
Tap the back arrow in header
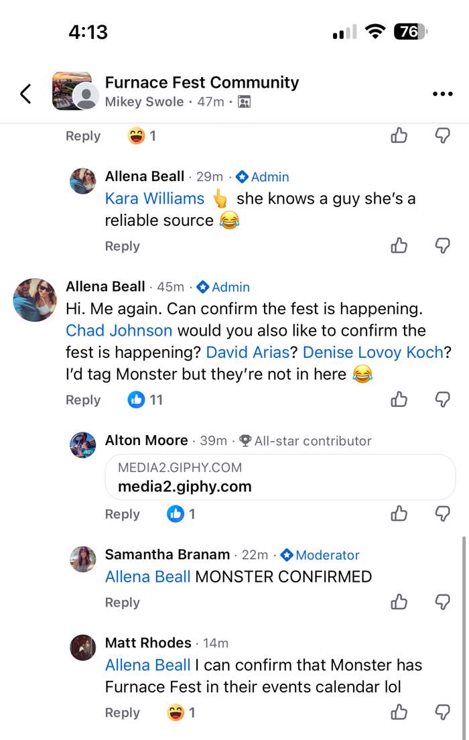point(25,94)
